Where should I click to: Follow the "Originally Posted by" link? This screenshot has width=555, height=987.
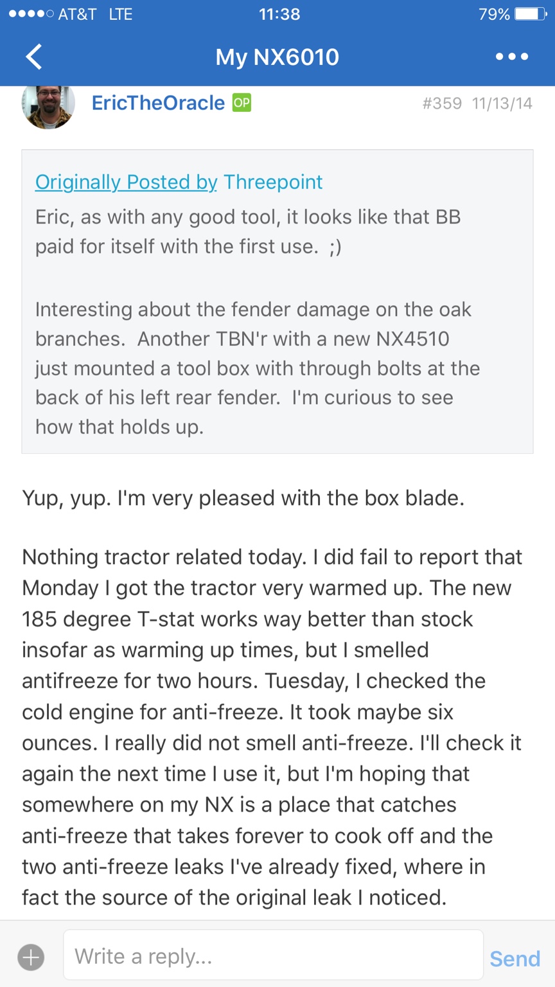click(126, 182)
